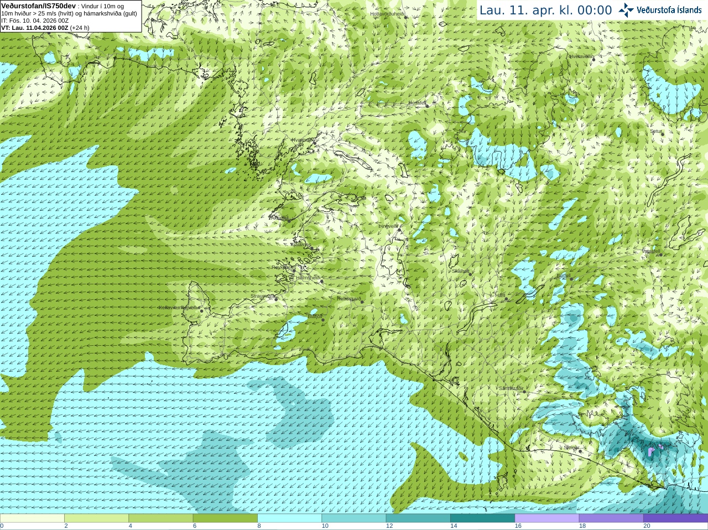
Task: Click the Hellisskarð station label
Action: (x=349, y=299)
